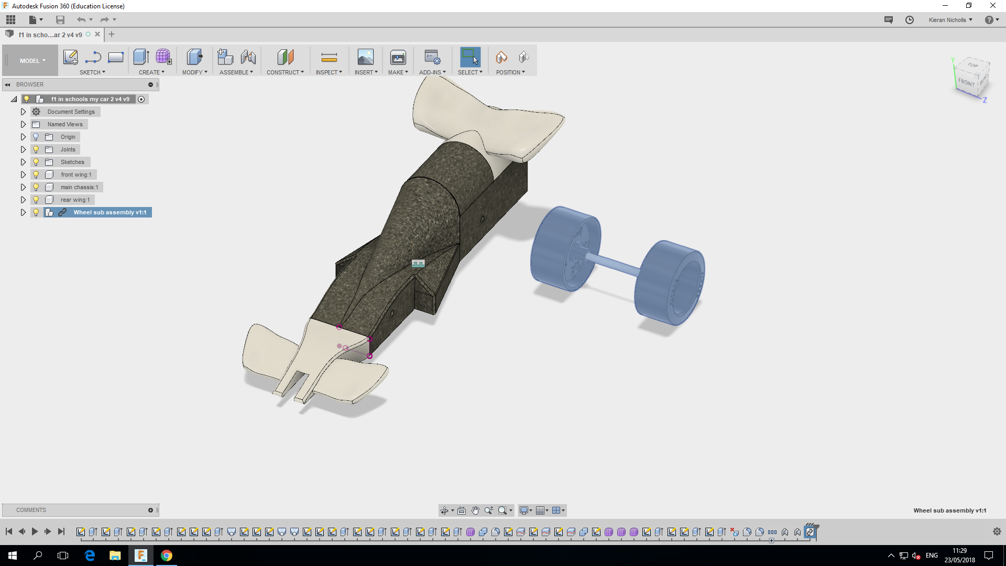Click the FRONT face of ViewCube
The width and height of the screenshot is (1006, 566).
[x=966, y=82]
